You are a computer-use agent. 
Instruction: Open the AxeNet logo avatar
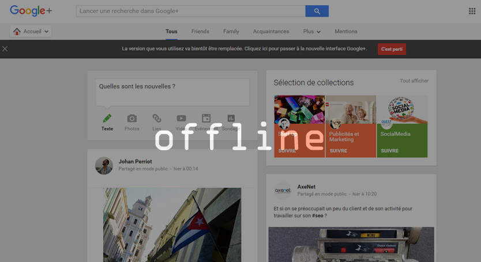[283, 191]
